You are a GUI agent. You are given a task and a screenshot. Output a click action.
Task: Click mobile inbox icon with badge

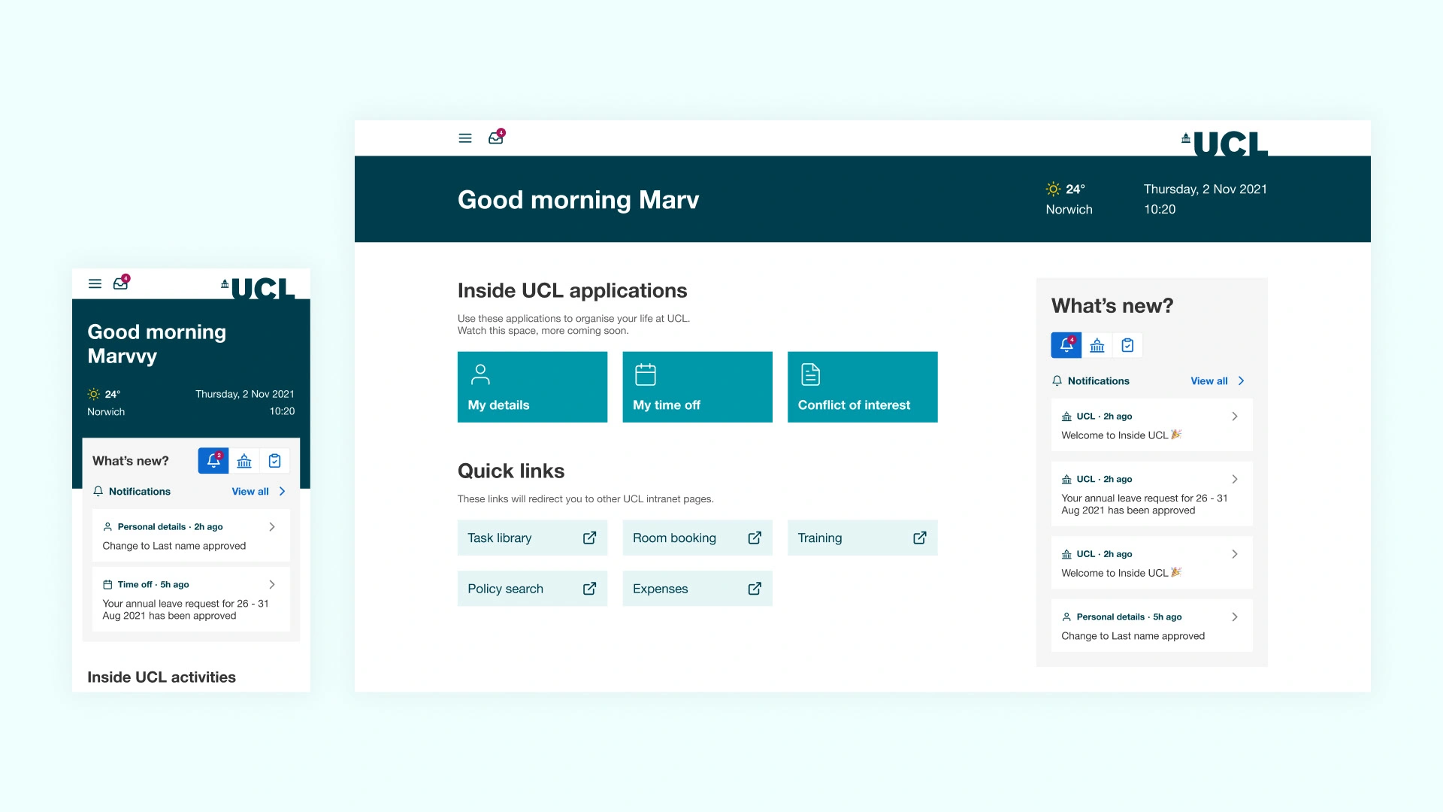tap(120, 283)
